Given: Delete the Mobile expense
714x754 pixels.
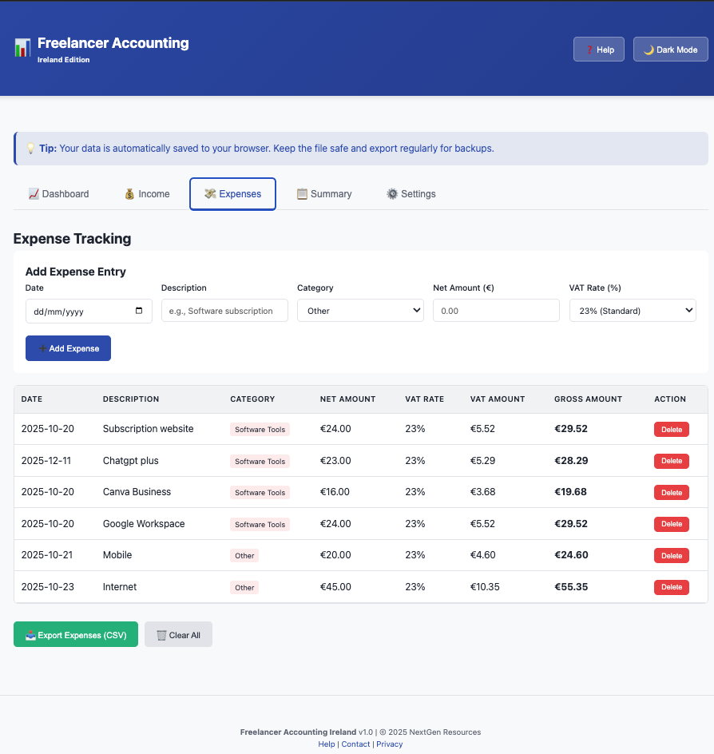Looking at the screenshot, I should click(671, 555).
